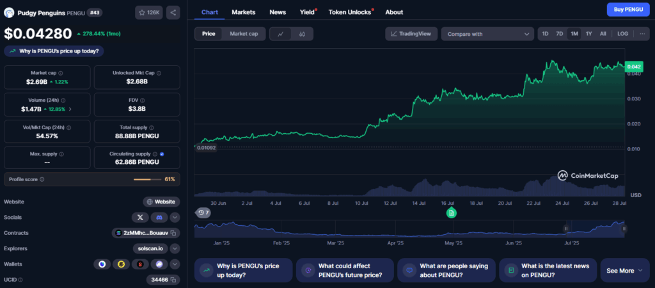655x288 pixels.
Task: Open the share icon button
Action: point(173,13)
